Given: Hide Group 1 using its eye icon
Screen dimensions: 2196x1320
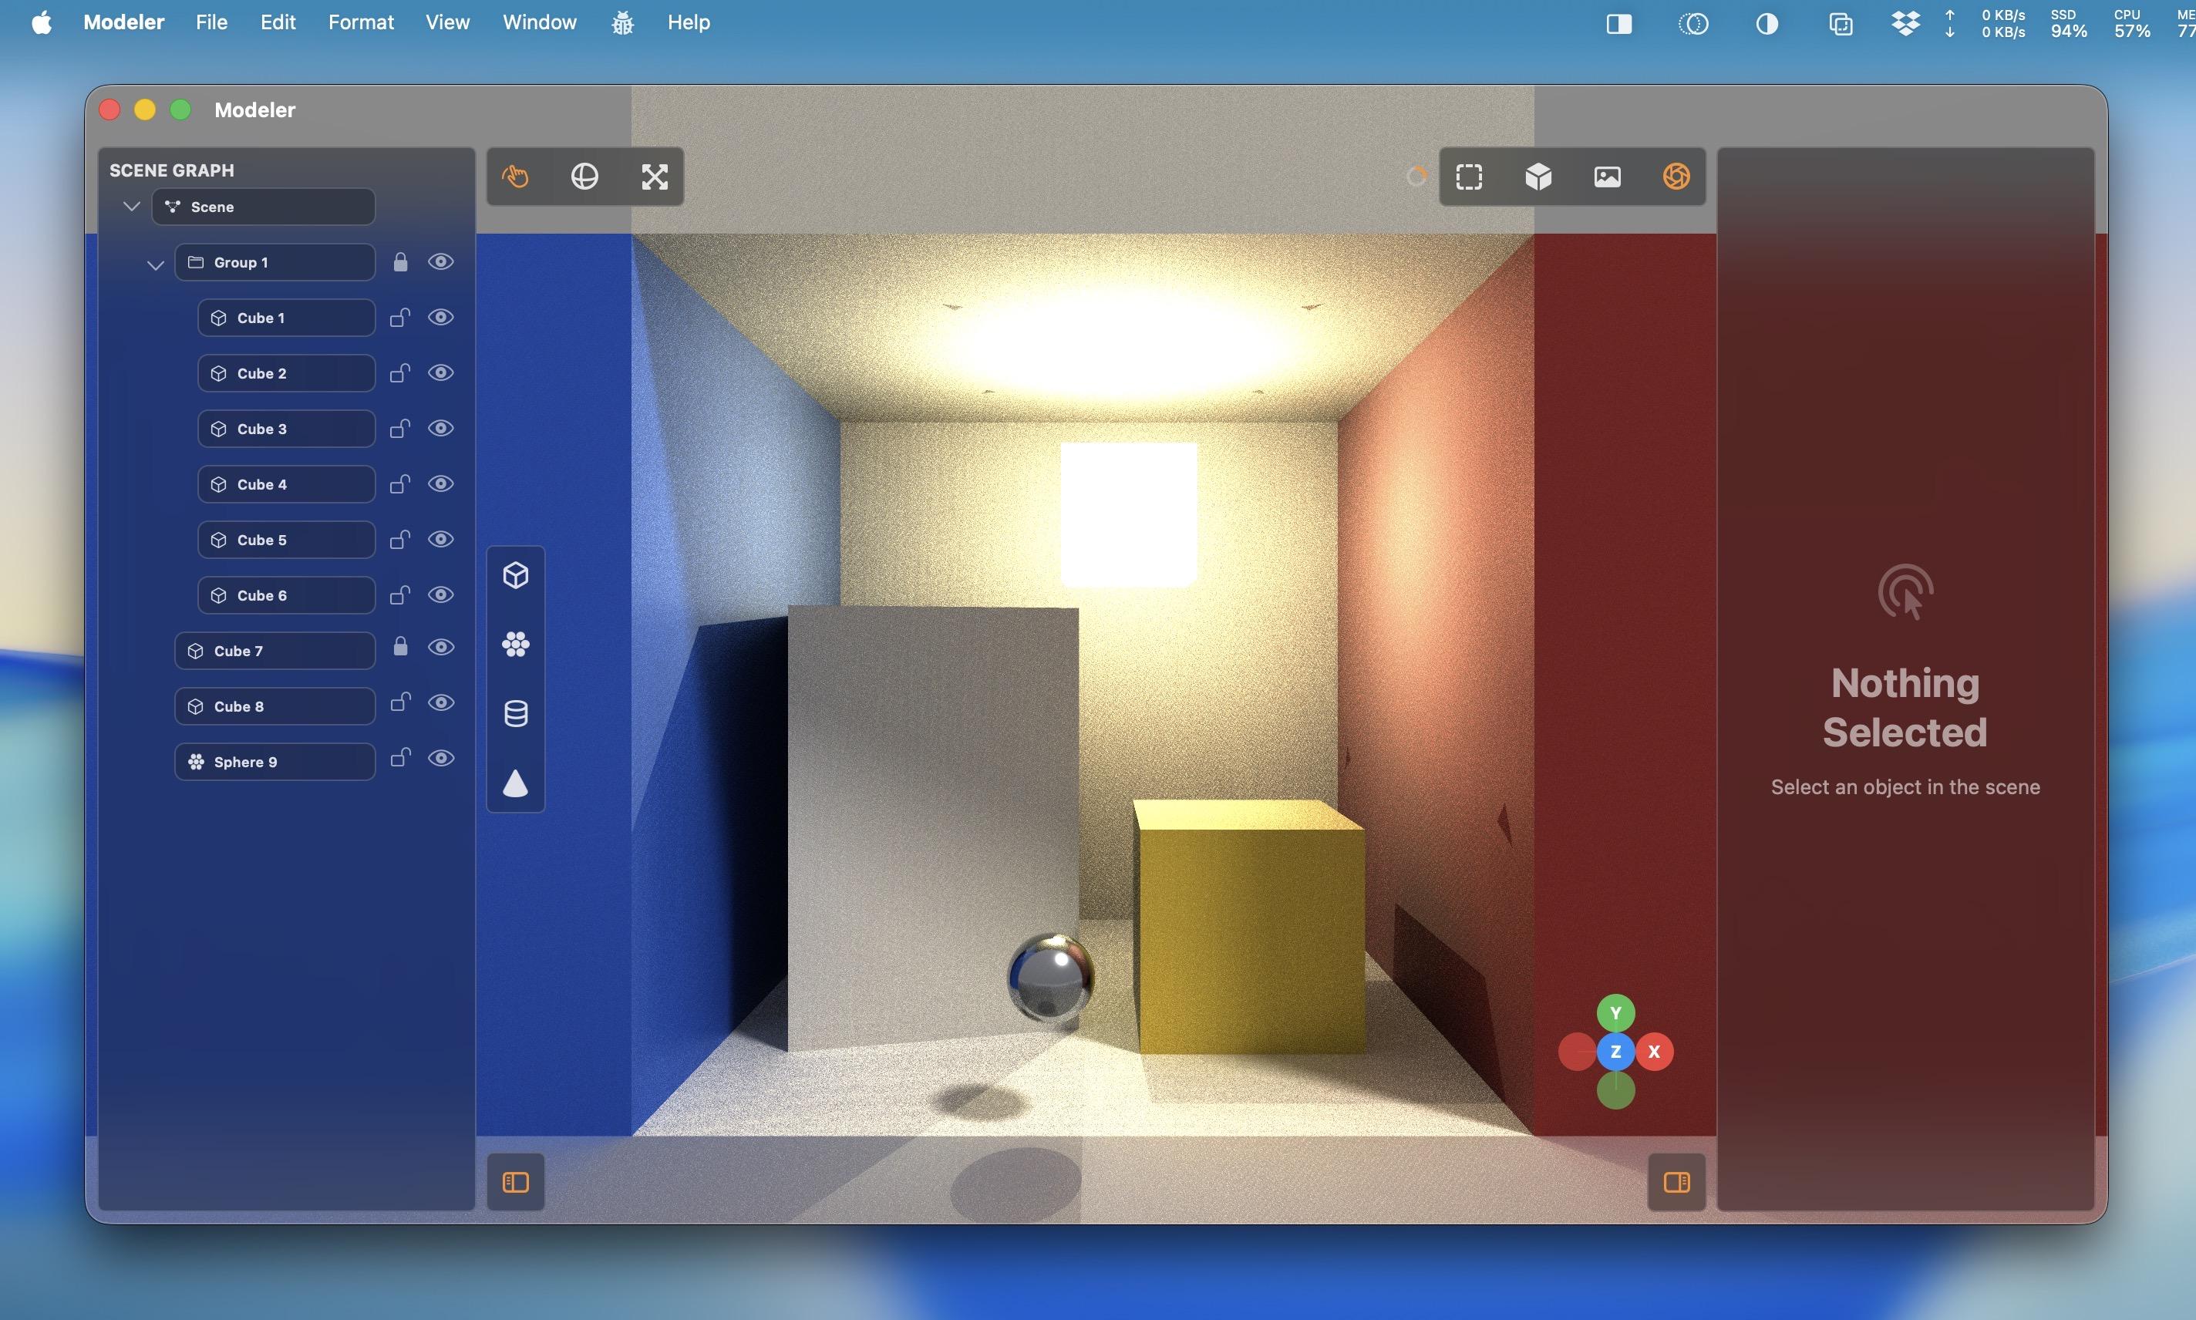Looking at the screenshot, I should pyautogui.click(x=441, y=261).
